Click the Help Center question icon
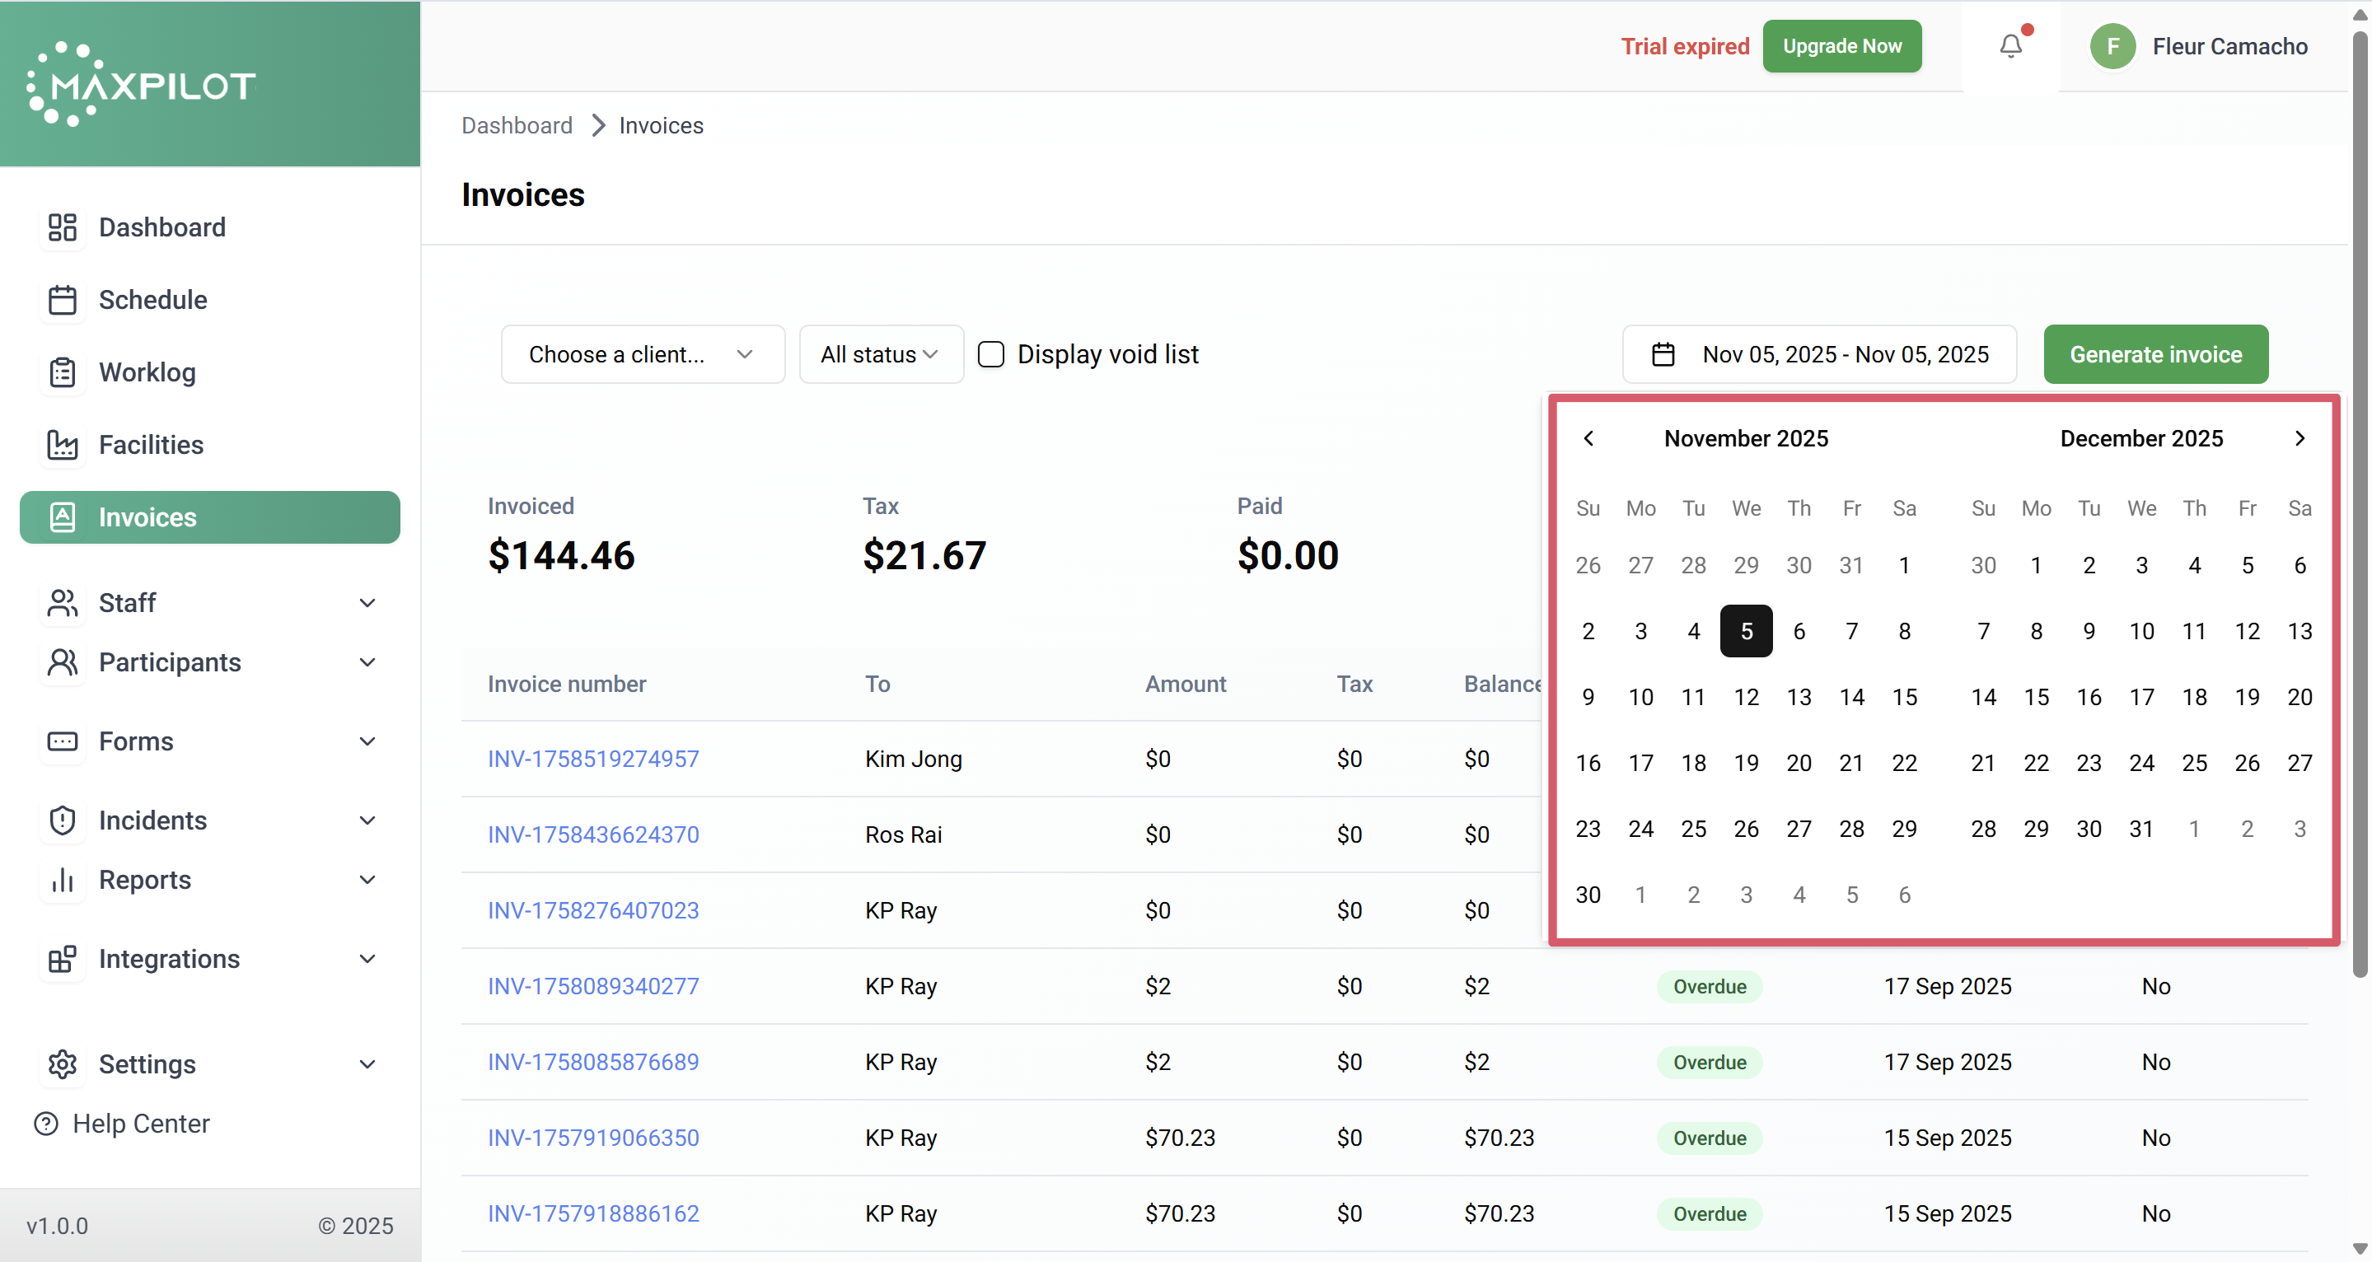 point(46,1124)
